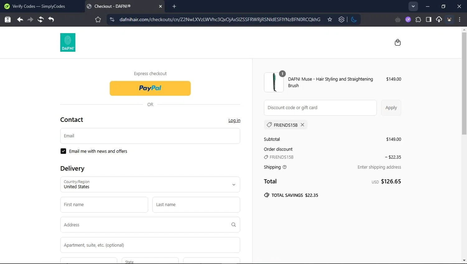
Task: Click the layers icon in the address bar
Action: click(341, 20)
